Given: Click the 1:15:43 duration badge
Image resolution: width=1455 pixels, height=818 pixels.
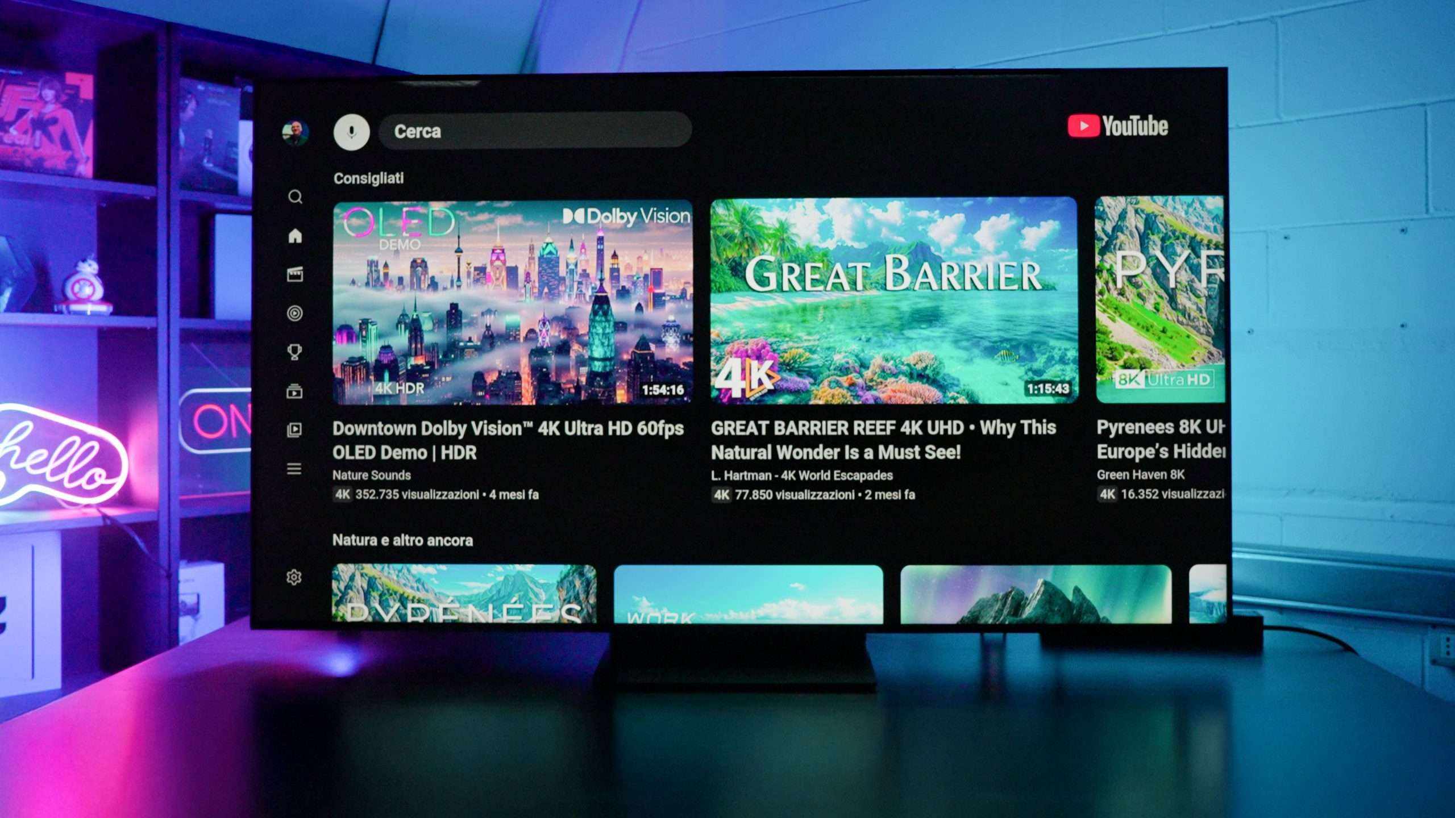Looking at the screenshot, I should tap(1047, 389).
